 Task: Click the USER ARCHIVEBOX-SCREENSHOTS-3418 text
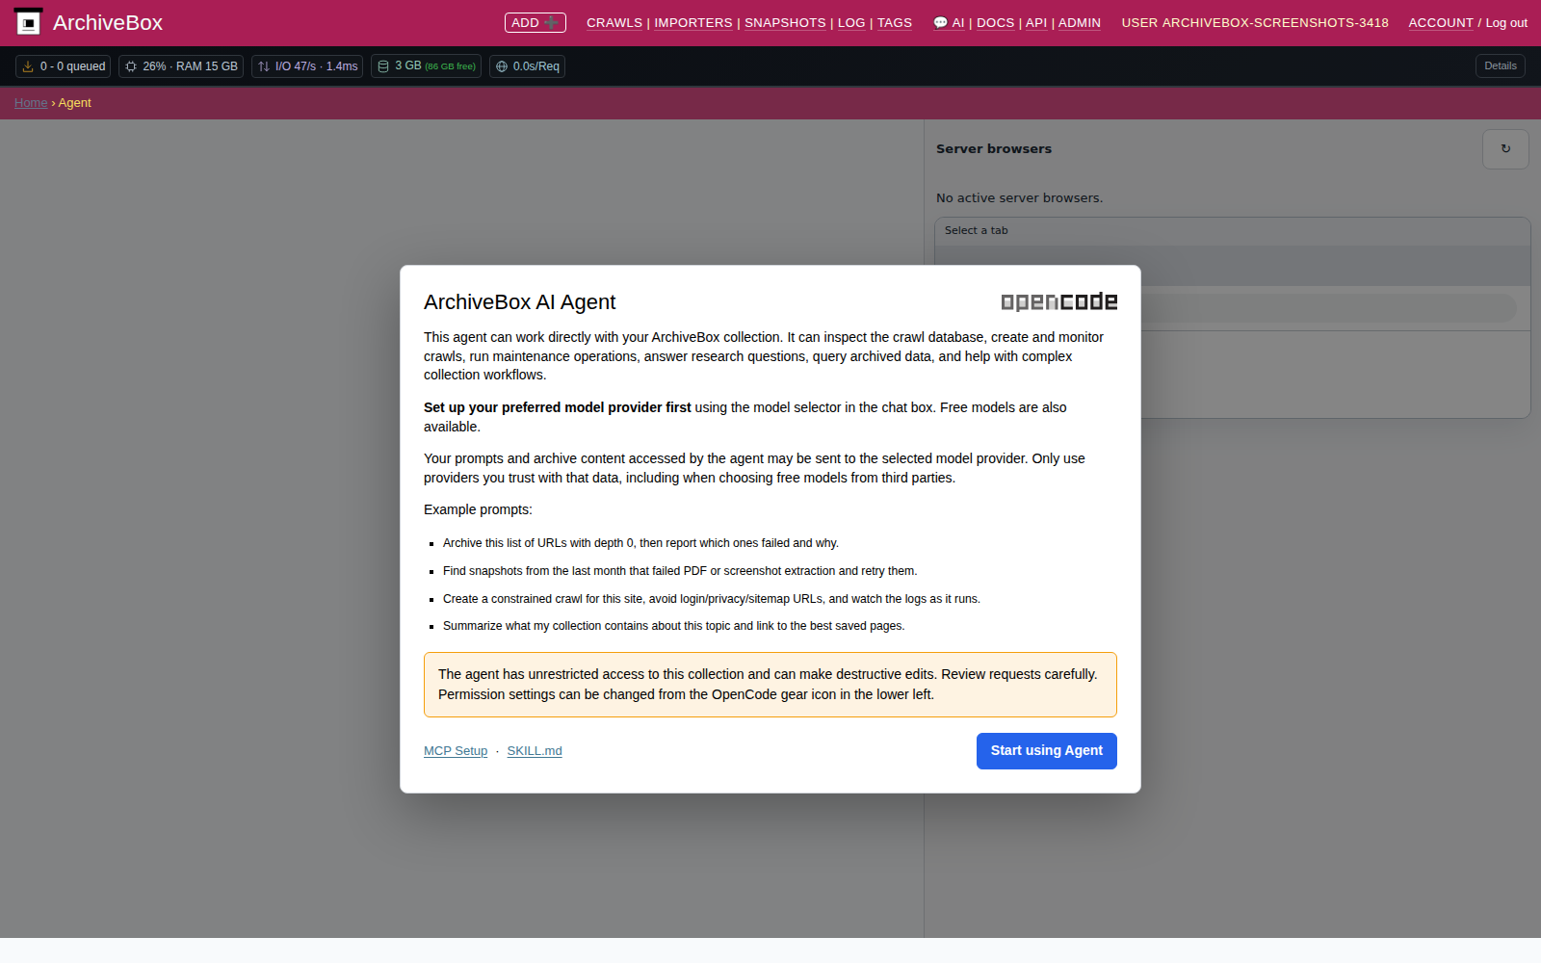point(1255,22)
